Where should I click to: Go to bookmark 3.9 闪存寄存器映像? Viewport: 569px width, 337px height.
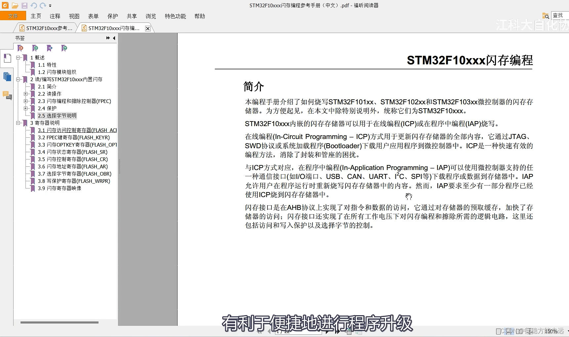60,188
